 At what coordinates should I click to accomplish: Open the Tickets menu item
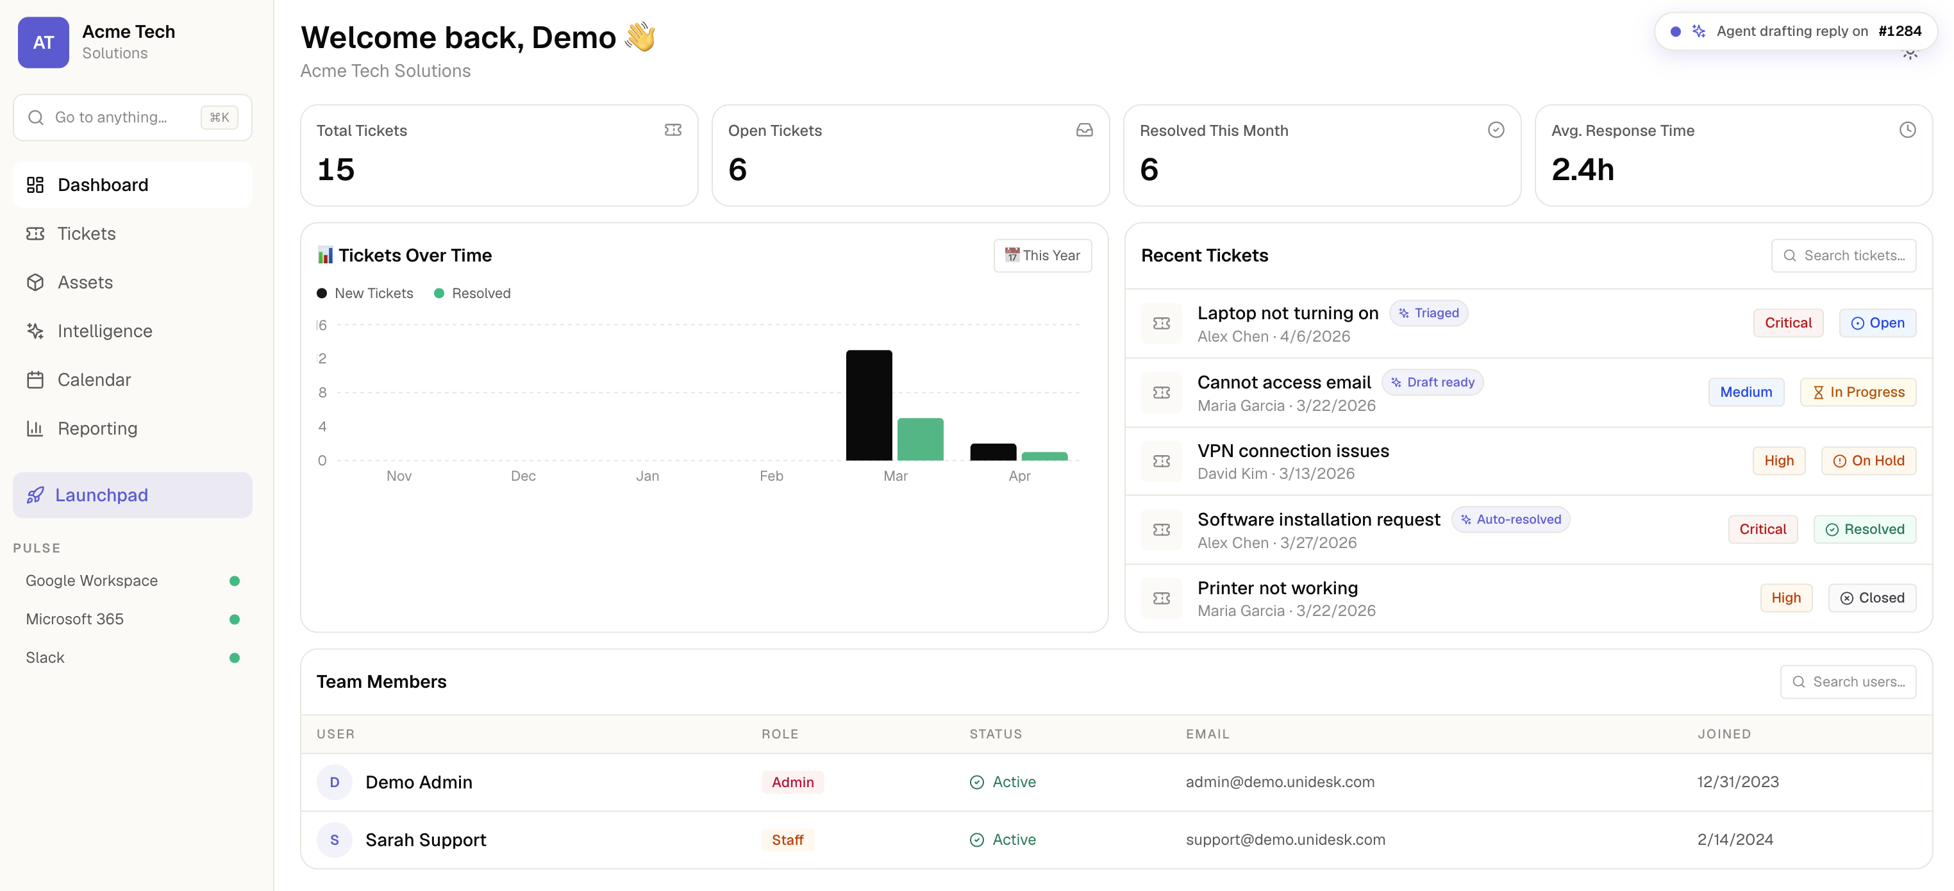(x=133, y=233)
